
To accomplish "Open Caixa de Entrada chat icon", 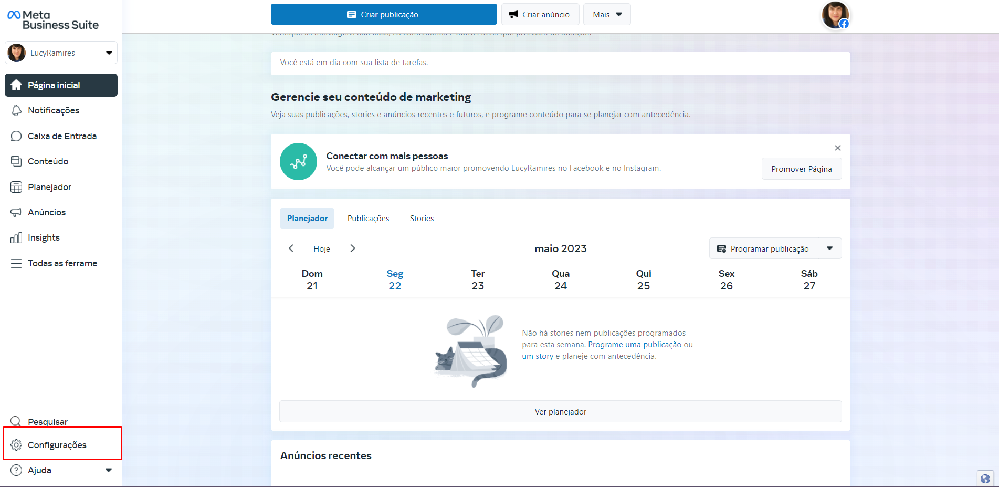I will [x=16, y=136].
